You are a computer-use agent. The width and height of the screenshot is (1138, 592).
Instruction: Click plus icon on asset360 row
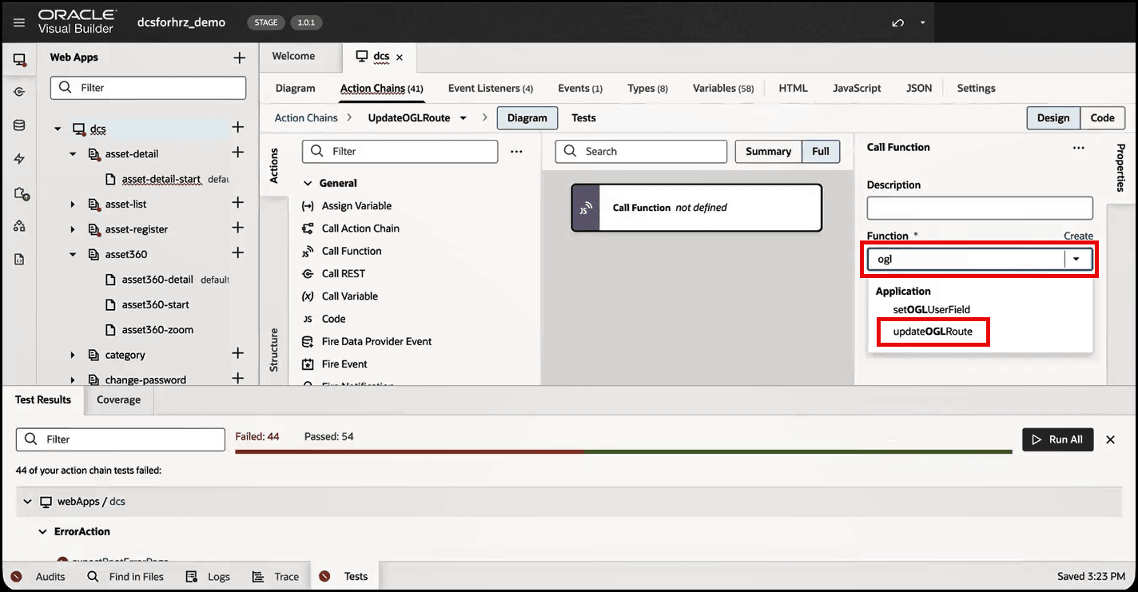[237, 253]
